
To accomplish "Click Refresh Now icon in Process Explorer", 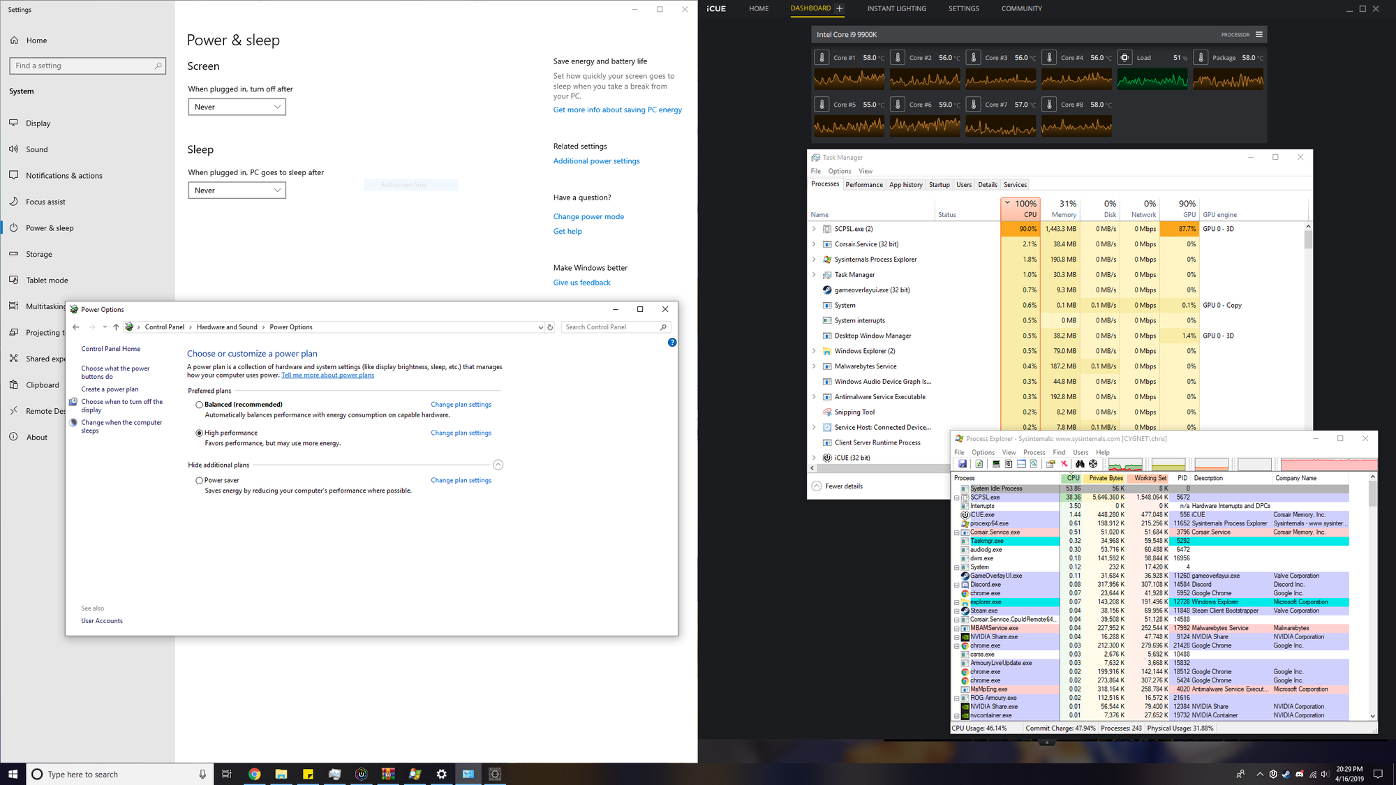I will coord(979,464).
